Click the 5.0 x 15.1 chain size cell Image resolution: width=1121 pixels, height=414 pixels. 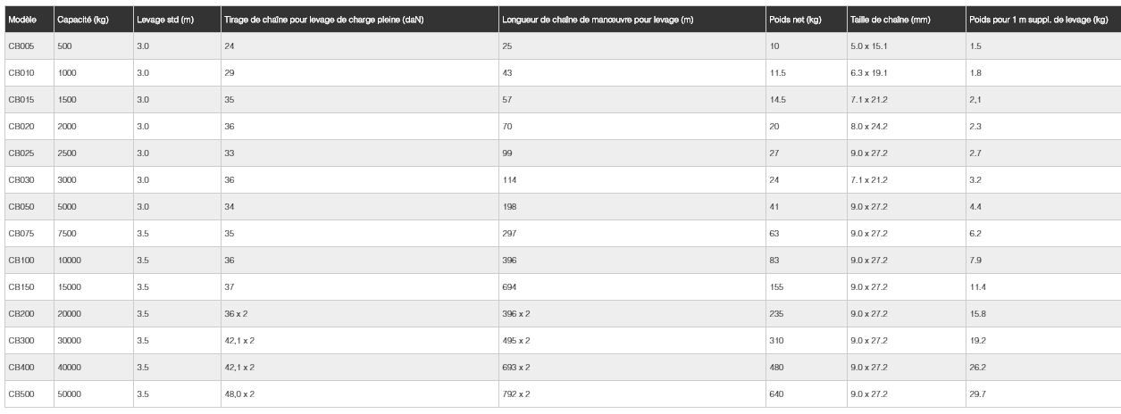[868, 46]
